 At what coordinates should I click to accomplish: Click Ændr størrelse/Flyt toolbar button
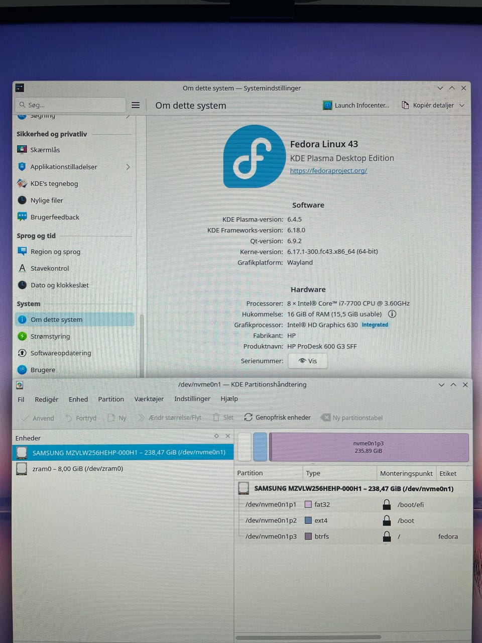click(169, 417)
